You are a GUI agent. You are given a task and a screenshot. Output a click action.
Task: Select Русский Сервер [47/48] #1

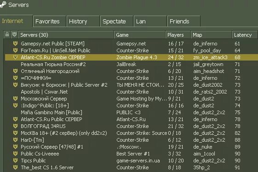[x=52, y=147]
